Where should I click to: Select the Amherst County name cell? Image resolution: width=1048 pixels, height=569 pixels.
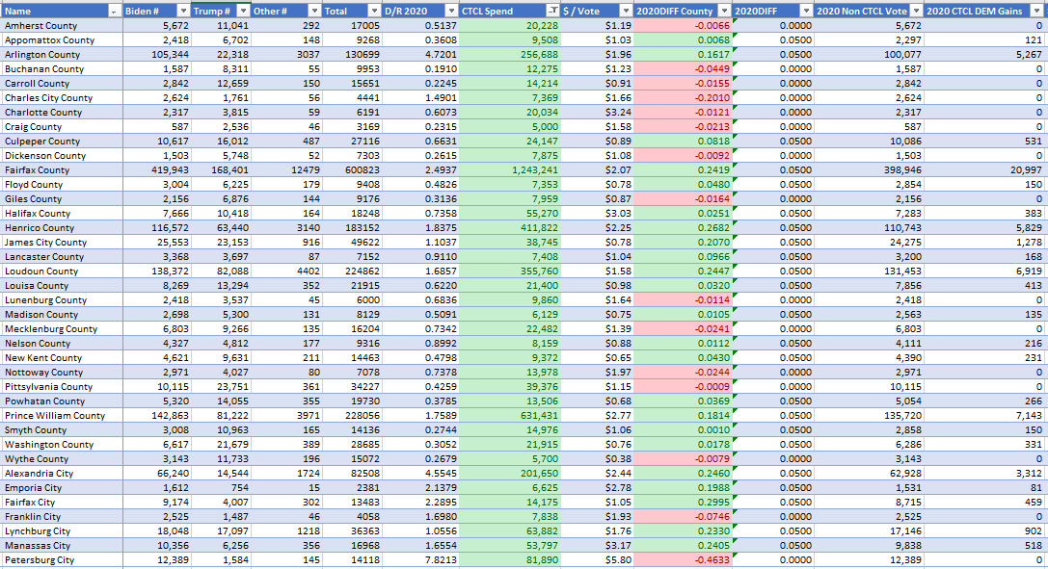pyautogui.click(x=62, y=25)
